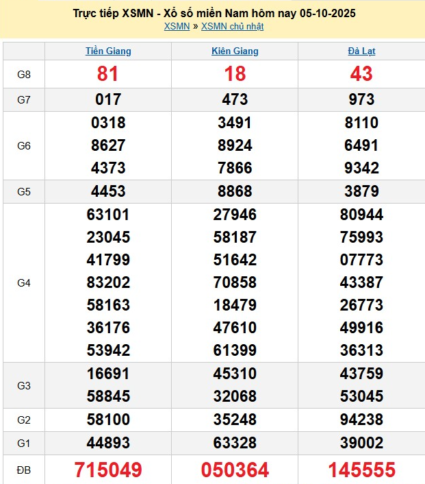Select Tiền Giang special prize 715049
425x484 pixels.
[108, 470]
